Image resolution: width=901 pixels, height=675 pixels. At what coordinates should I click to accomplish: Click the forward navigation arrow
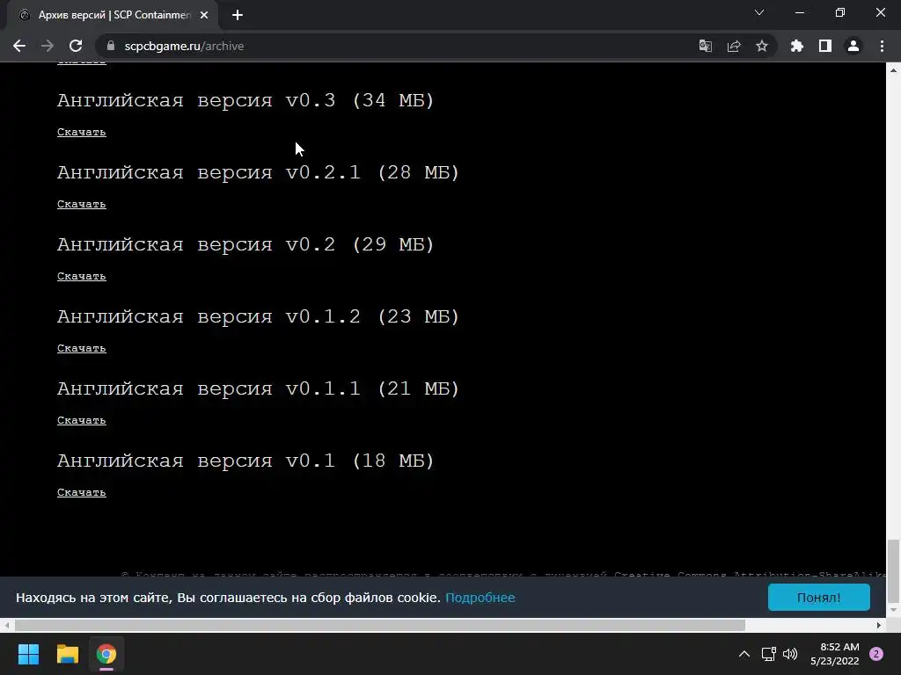[x=48, y=46]
